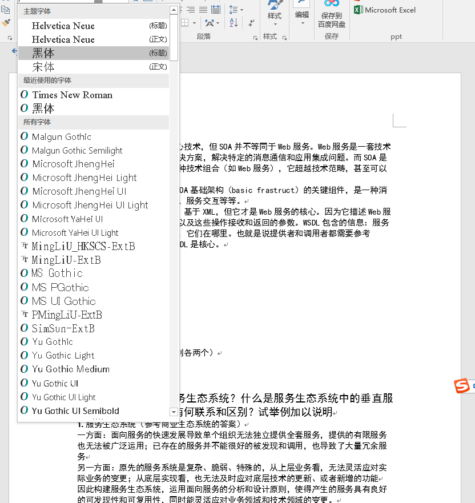The image size is (475, 503).
Task: Open the Paragraph dialog launcher
Action: (256, 37)
